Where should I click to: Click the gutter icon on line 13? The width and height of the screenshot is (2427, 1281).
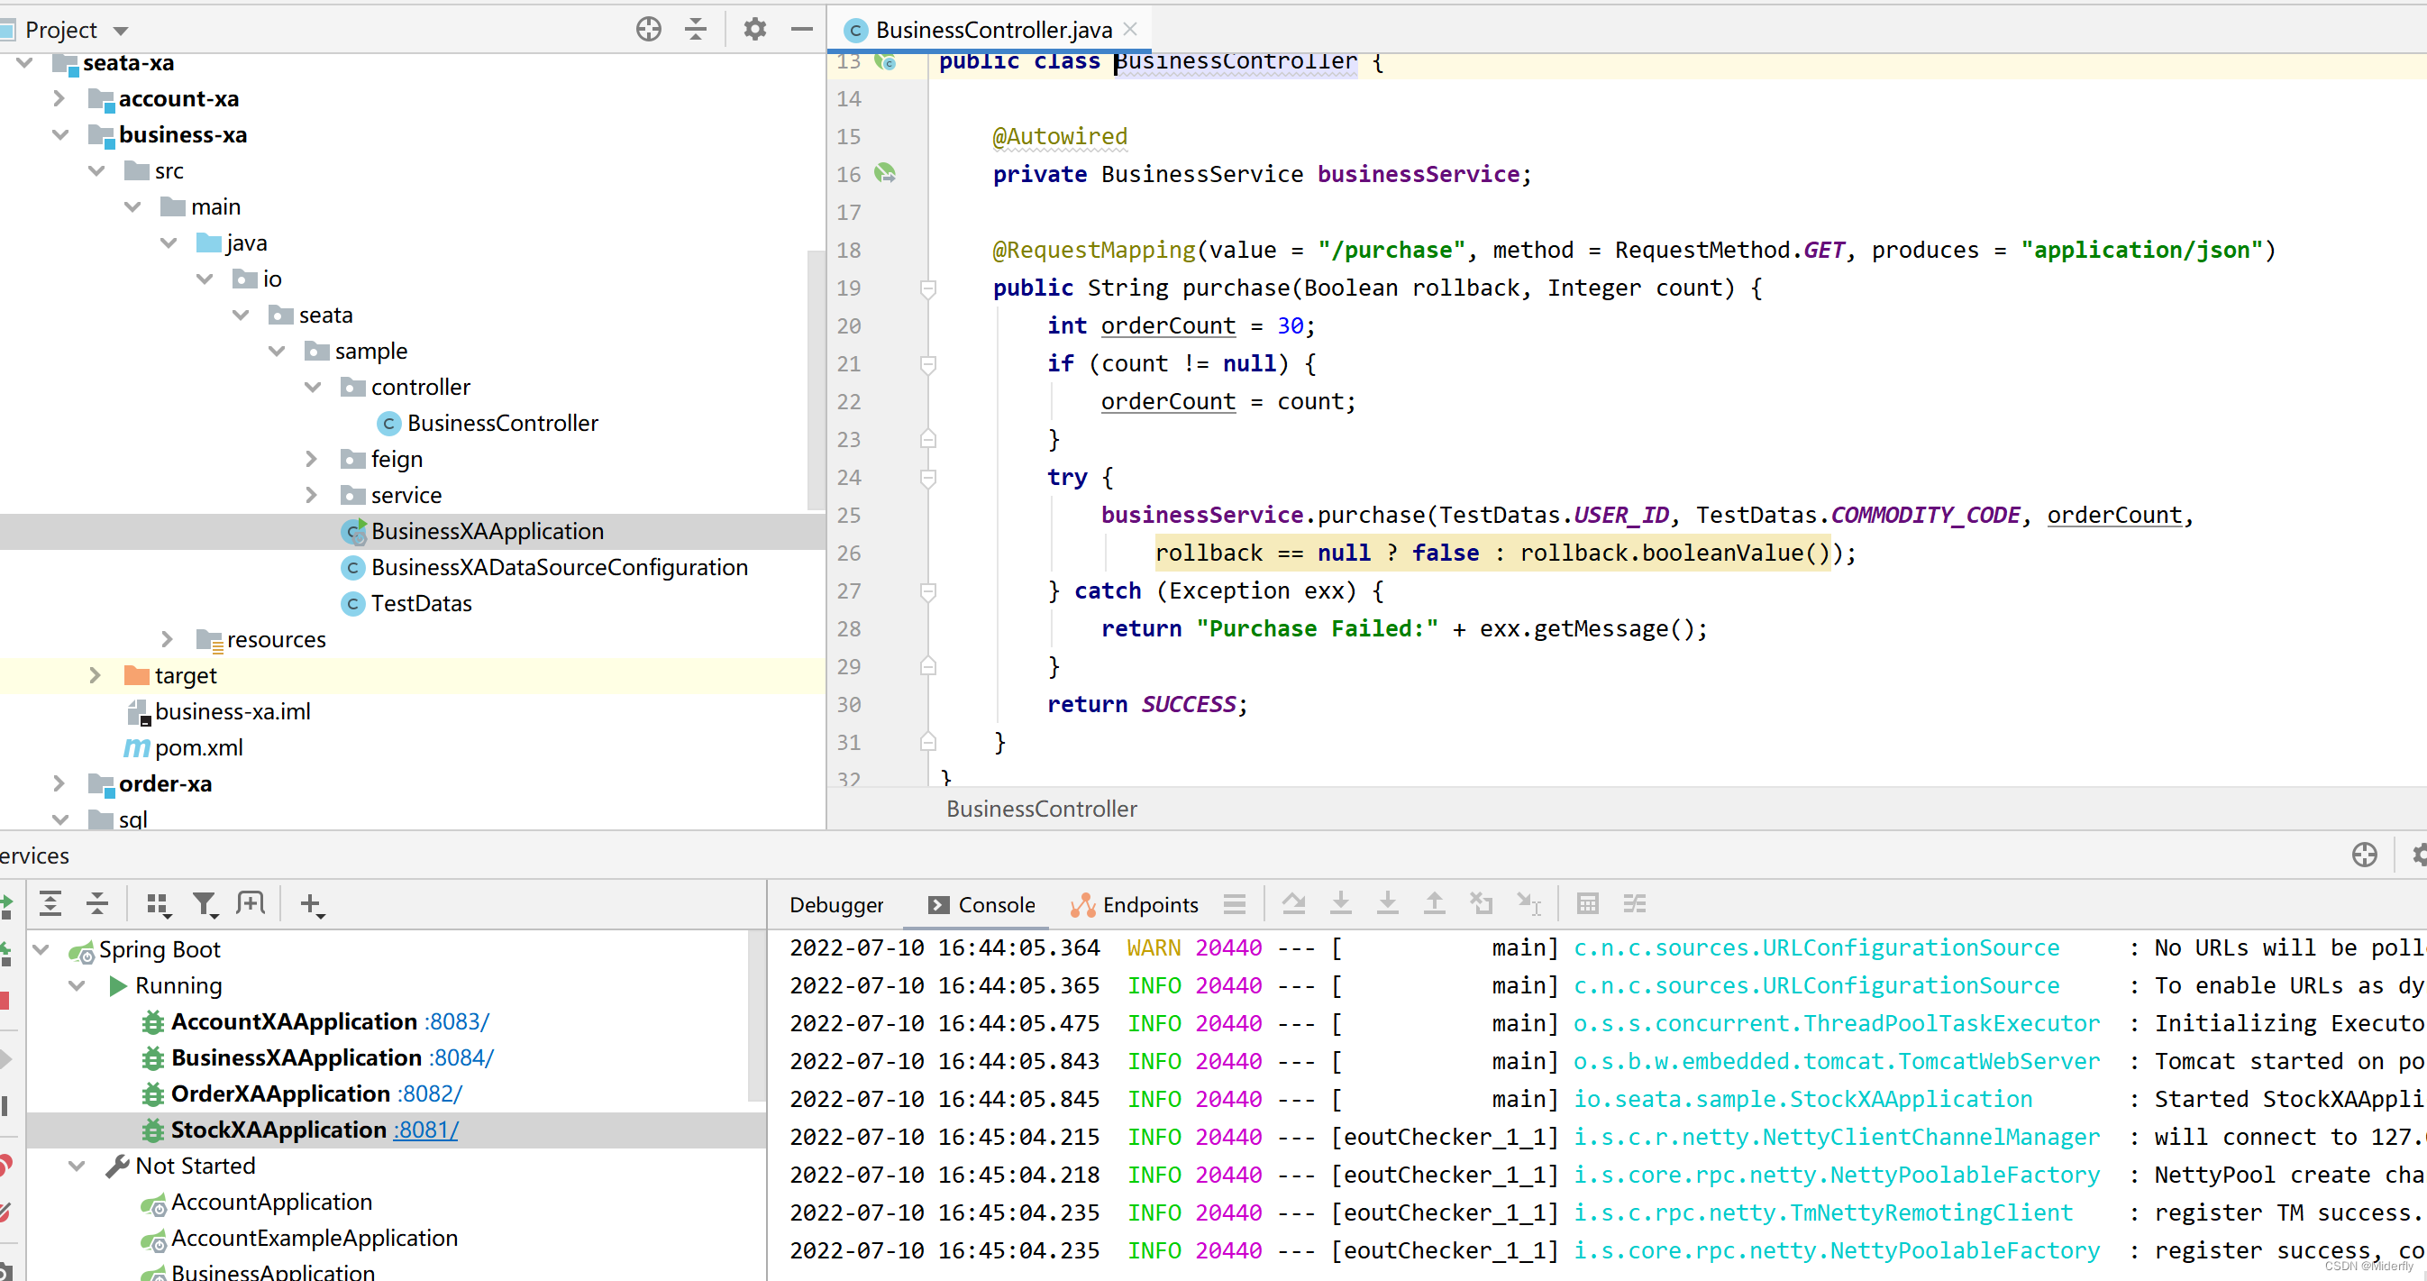(x=886, y=62)
